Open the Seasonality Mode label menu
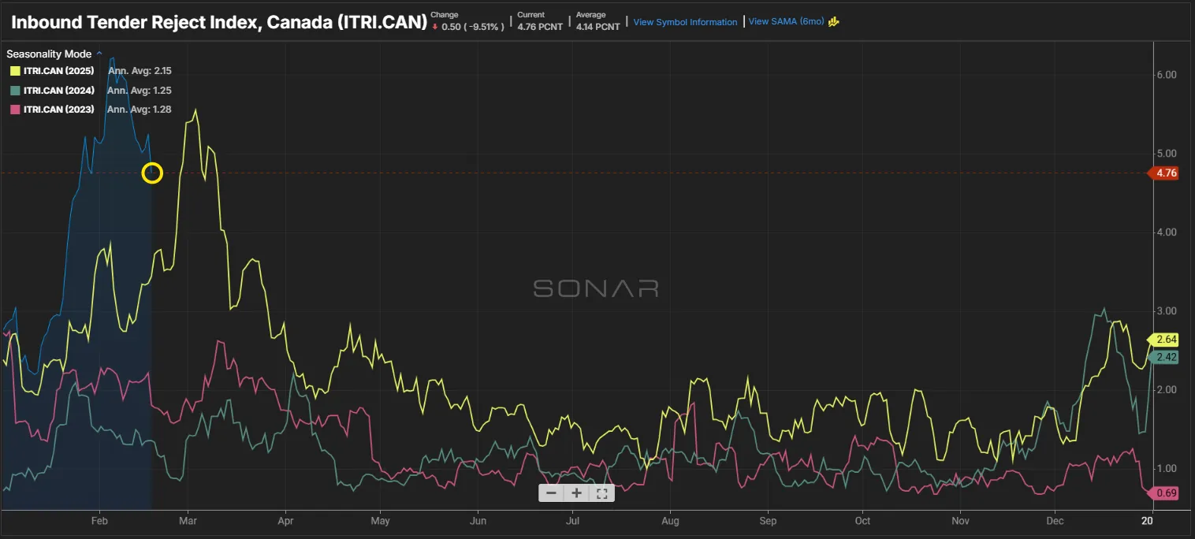 [49, 54]
